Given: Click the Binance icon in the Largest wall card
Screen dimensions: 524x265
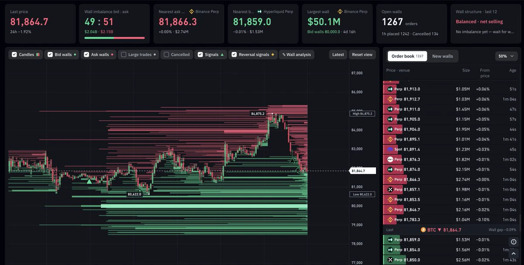Looking at the screenshot, I should tap(340, 12).
